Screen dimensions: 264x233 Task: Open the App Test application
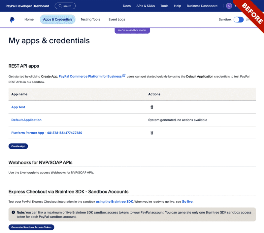tap(18, 107)
